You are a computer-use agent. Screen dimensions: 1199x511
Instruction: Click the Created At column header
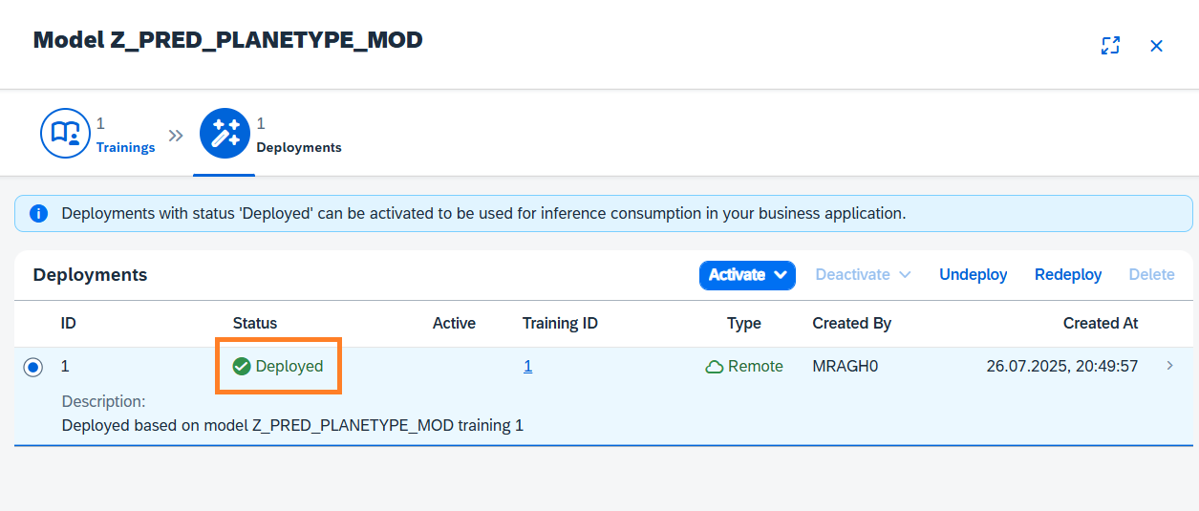(1100, 324)
